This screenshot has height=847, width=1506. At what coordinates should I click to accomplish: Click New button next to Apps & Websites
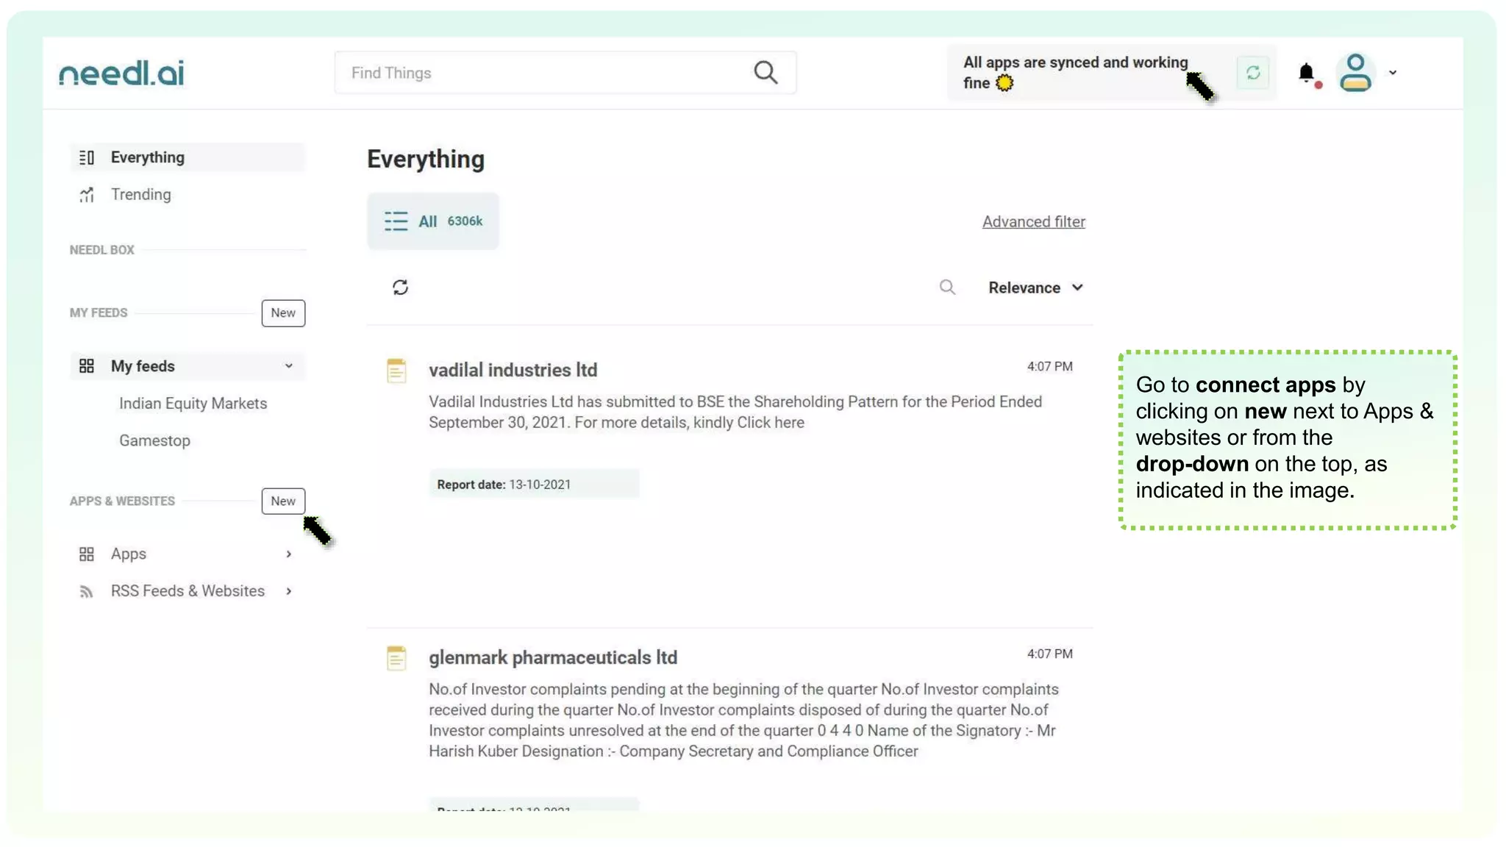click(x=283, y=501)
